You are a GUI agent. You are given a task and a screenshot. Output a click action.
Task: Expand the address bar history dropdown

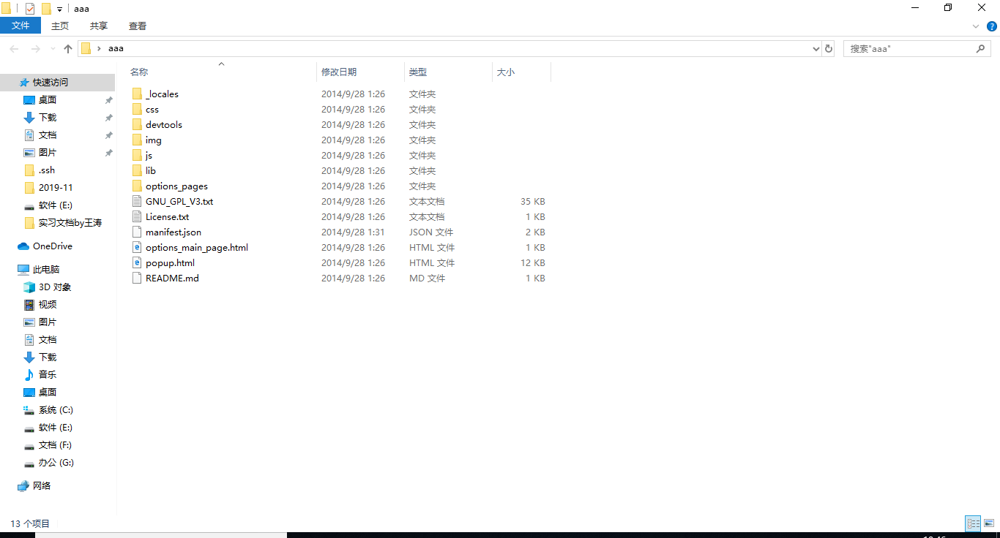[x=816, y=48]
